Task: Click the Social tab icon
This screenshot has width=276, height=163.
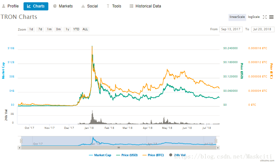Action: 83,6
